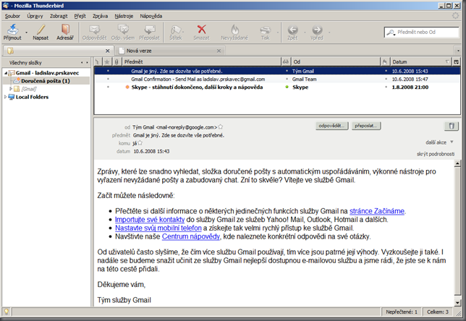
Task: Open the column picker icon
Action: click(x=456, y=61)
